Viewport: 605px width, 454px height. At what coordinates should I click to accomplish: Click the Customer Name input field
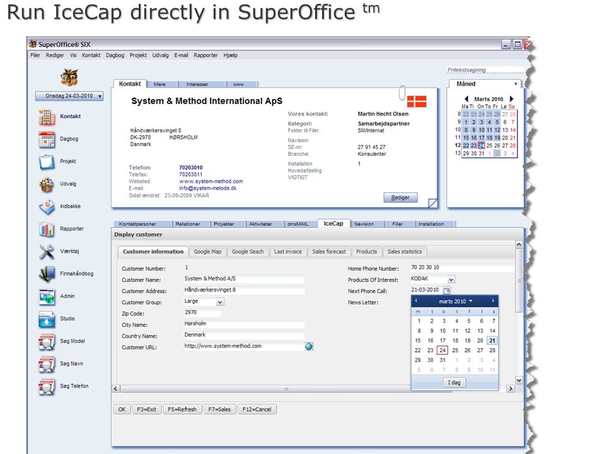pos(245,279)
